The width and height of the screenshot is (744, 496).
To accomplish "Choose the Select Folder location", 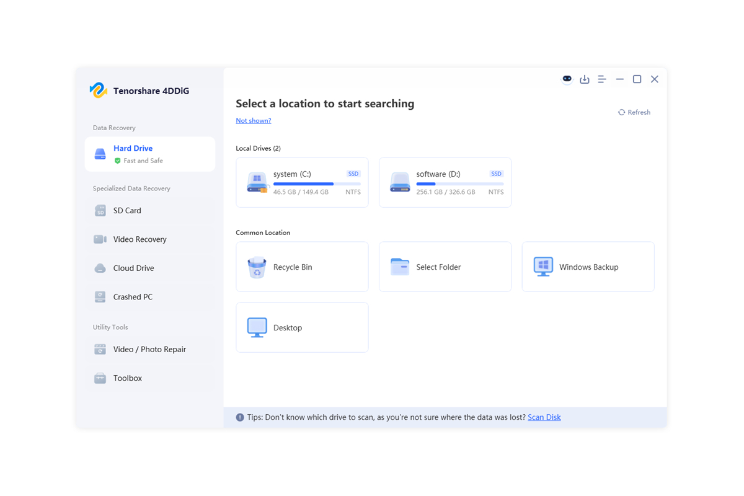I will (x=445, y=267).
